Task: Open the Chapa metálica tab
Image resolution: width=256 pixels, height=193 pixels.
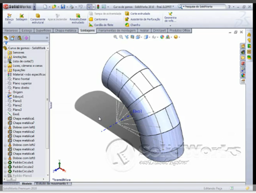Action: [x=65, y=31]
